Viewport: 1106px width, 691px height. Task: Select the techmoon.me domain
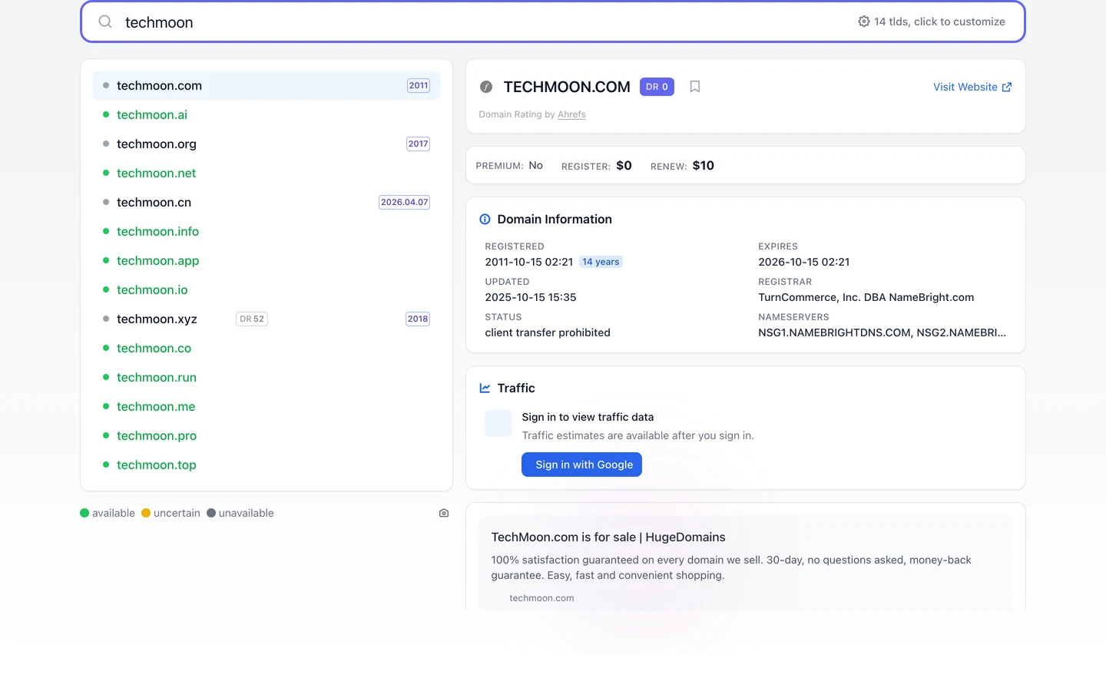click(x=267, y=406)
